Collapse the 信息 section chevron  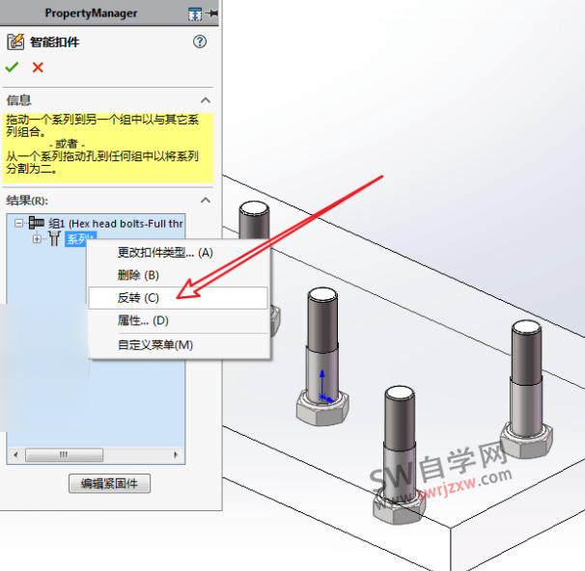tap(206, 100)
